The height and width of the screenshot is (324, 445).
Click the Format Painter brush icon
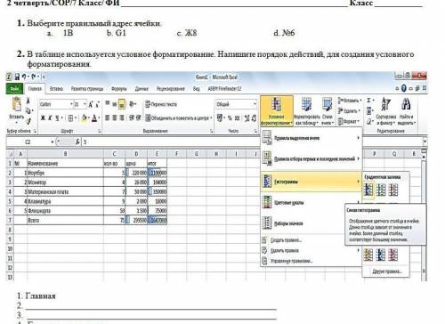[28, 121]
